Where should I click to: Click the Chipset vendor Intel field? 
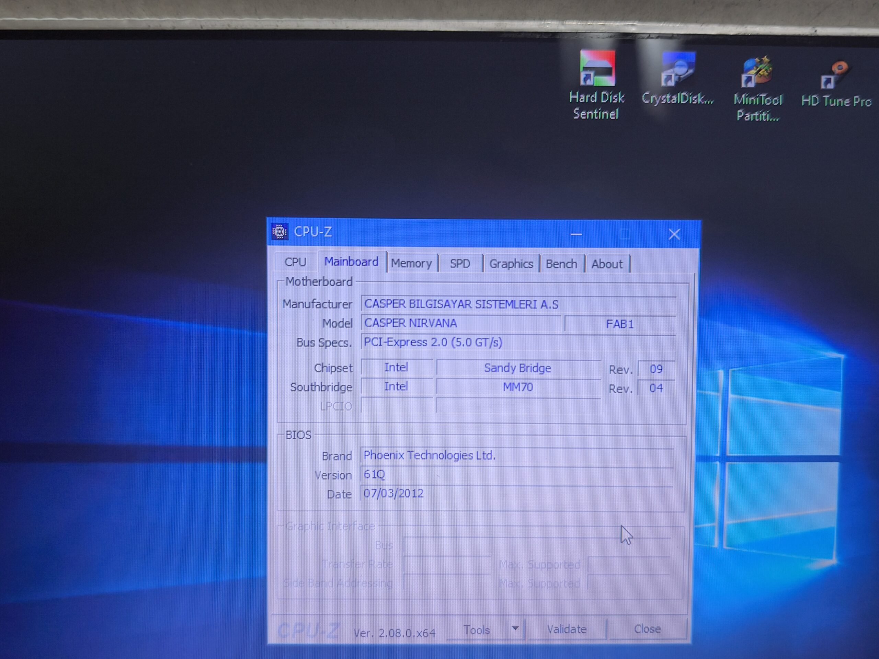[396, 368]
